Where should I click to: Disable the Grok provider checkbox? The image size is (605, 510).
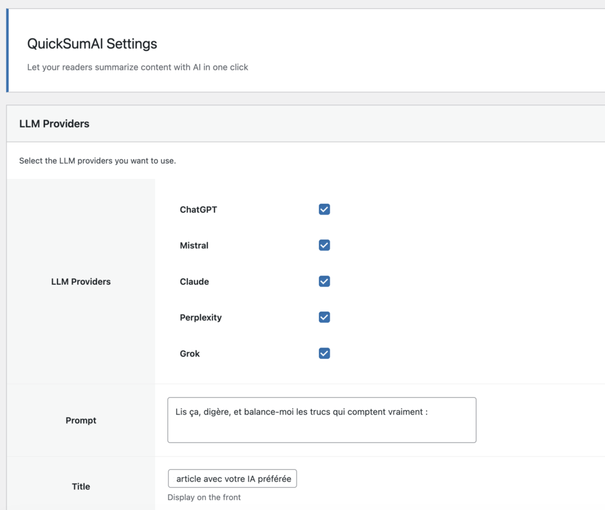click(324, 353)
